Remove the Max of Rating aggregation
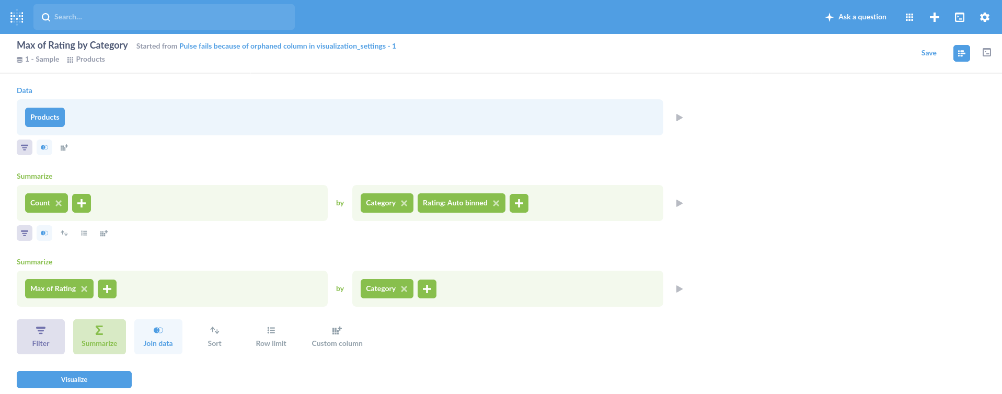 coord(84,289)
